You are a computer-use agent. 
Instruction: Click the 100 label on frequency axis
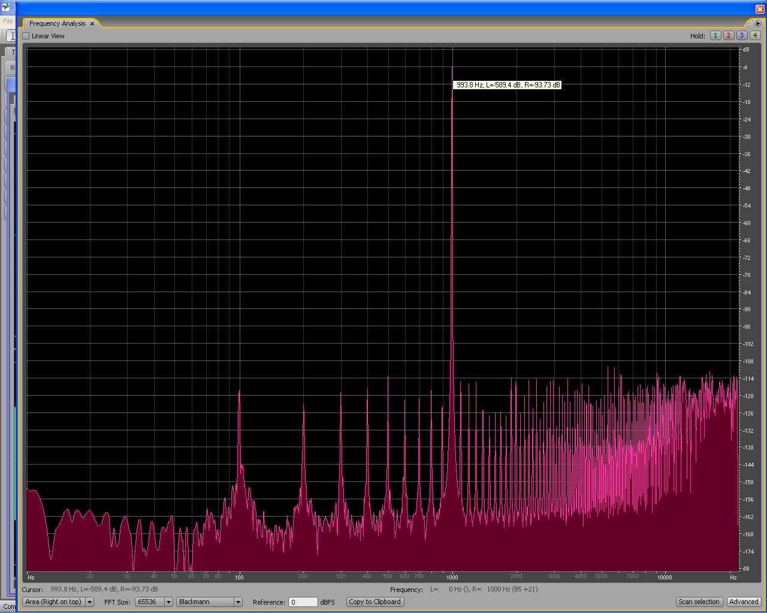(x=239, y=577)
